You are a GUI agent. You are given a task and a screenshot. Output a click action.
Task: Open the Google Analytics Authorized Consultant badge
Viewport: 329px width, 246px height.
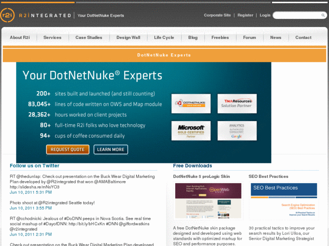click(x=237, y=130)
